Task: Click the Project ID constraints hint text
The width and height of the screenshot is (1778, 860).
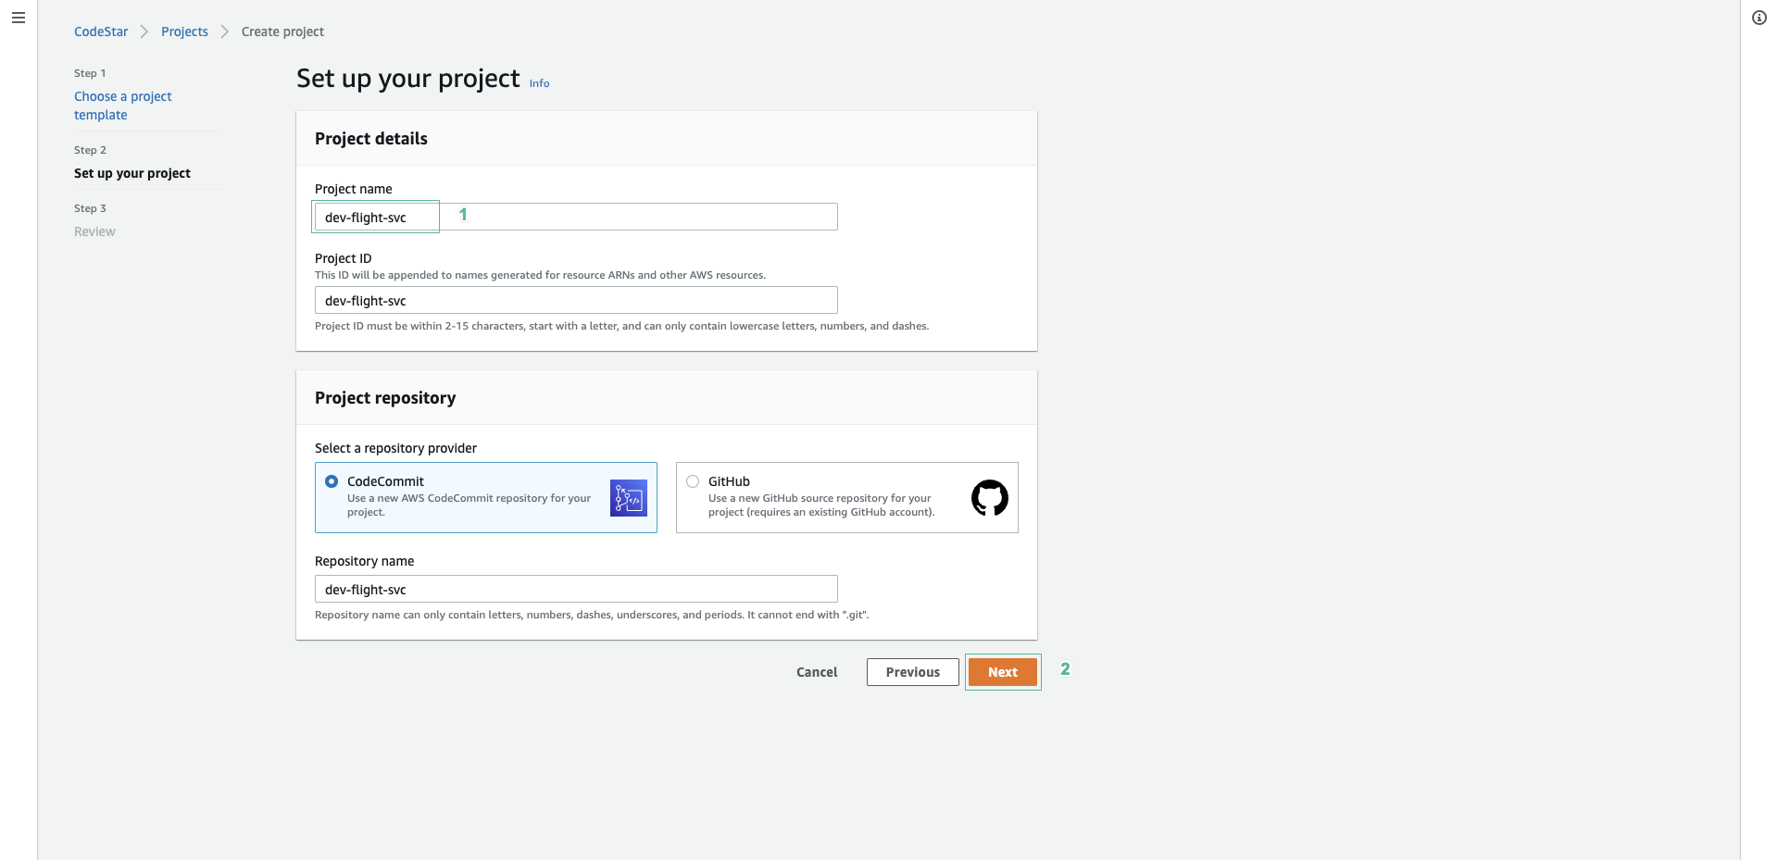Action: [621, 326]
